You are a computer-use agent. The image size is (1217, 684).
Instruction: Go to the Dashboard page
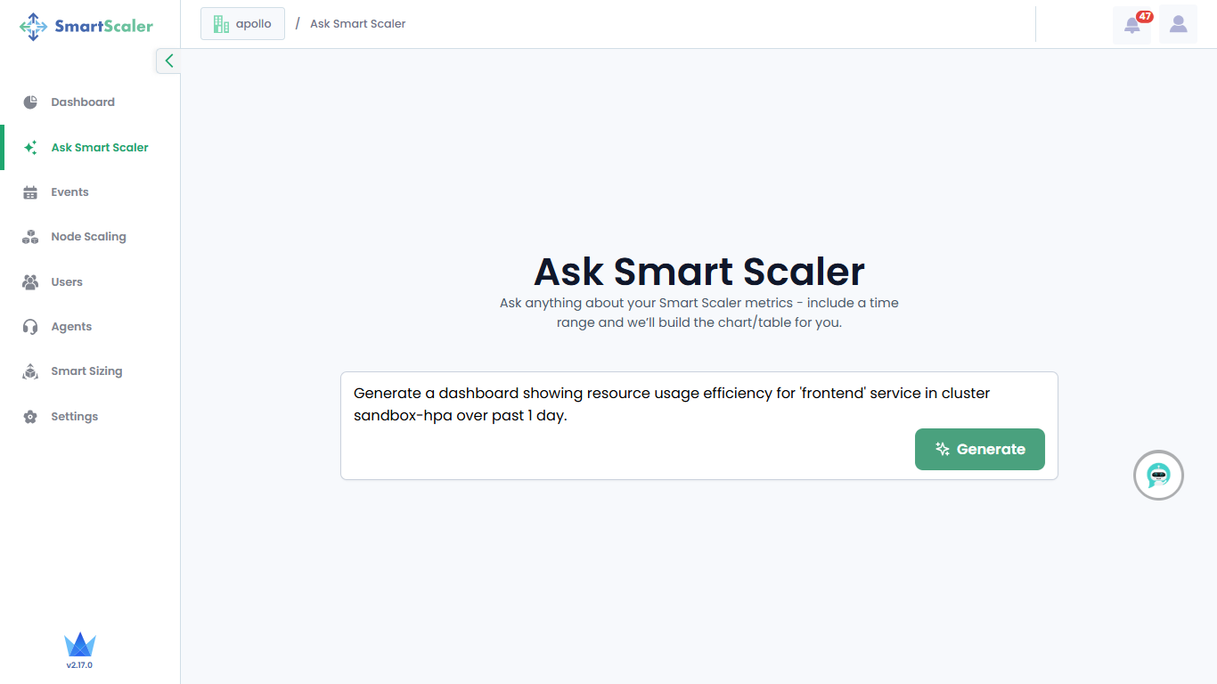83,102
